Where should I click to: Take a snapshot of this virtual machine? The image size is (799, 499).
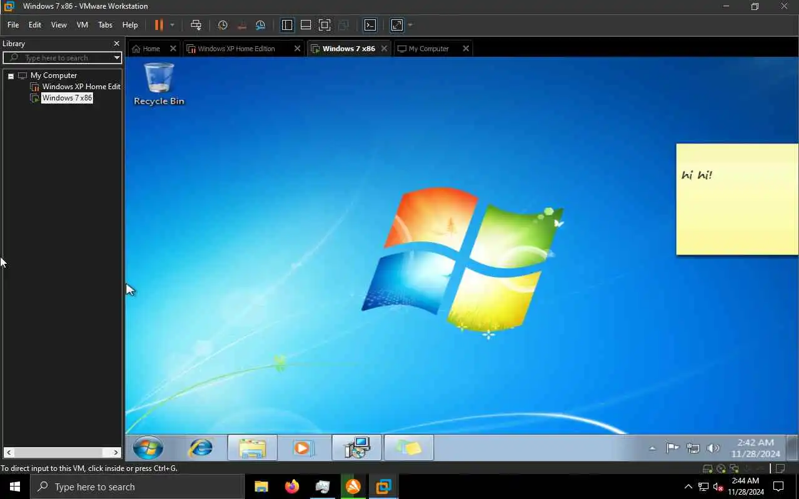coord(223,25)
